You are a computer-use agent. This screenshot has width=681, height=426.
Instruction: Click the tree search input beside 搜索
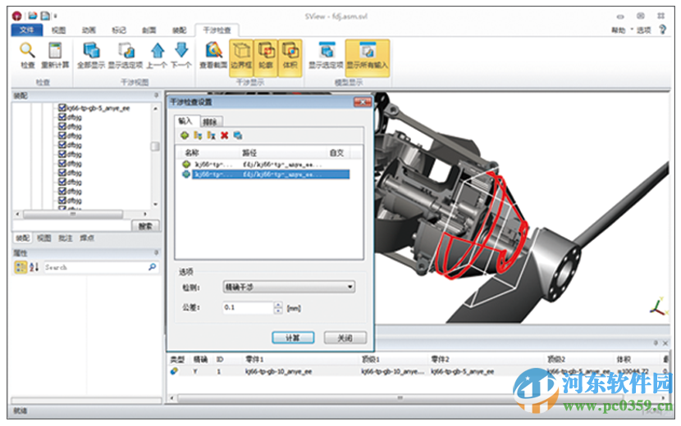(71, 225)
